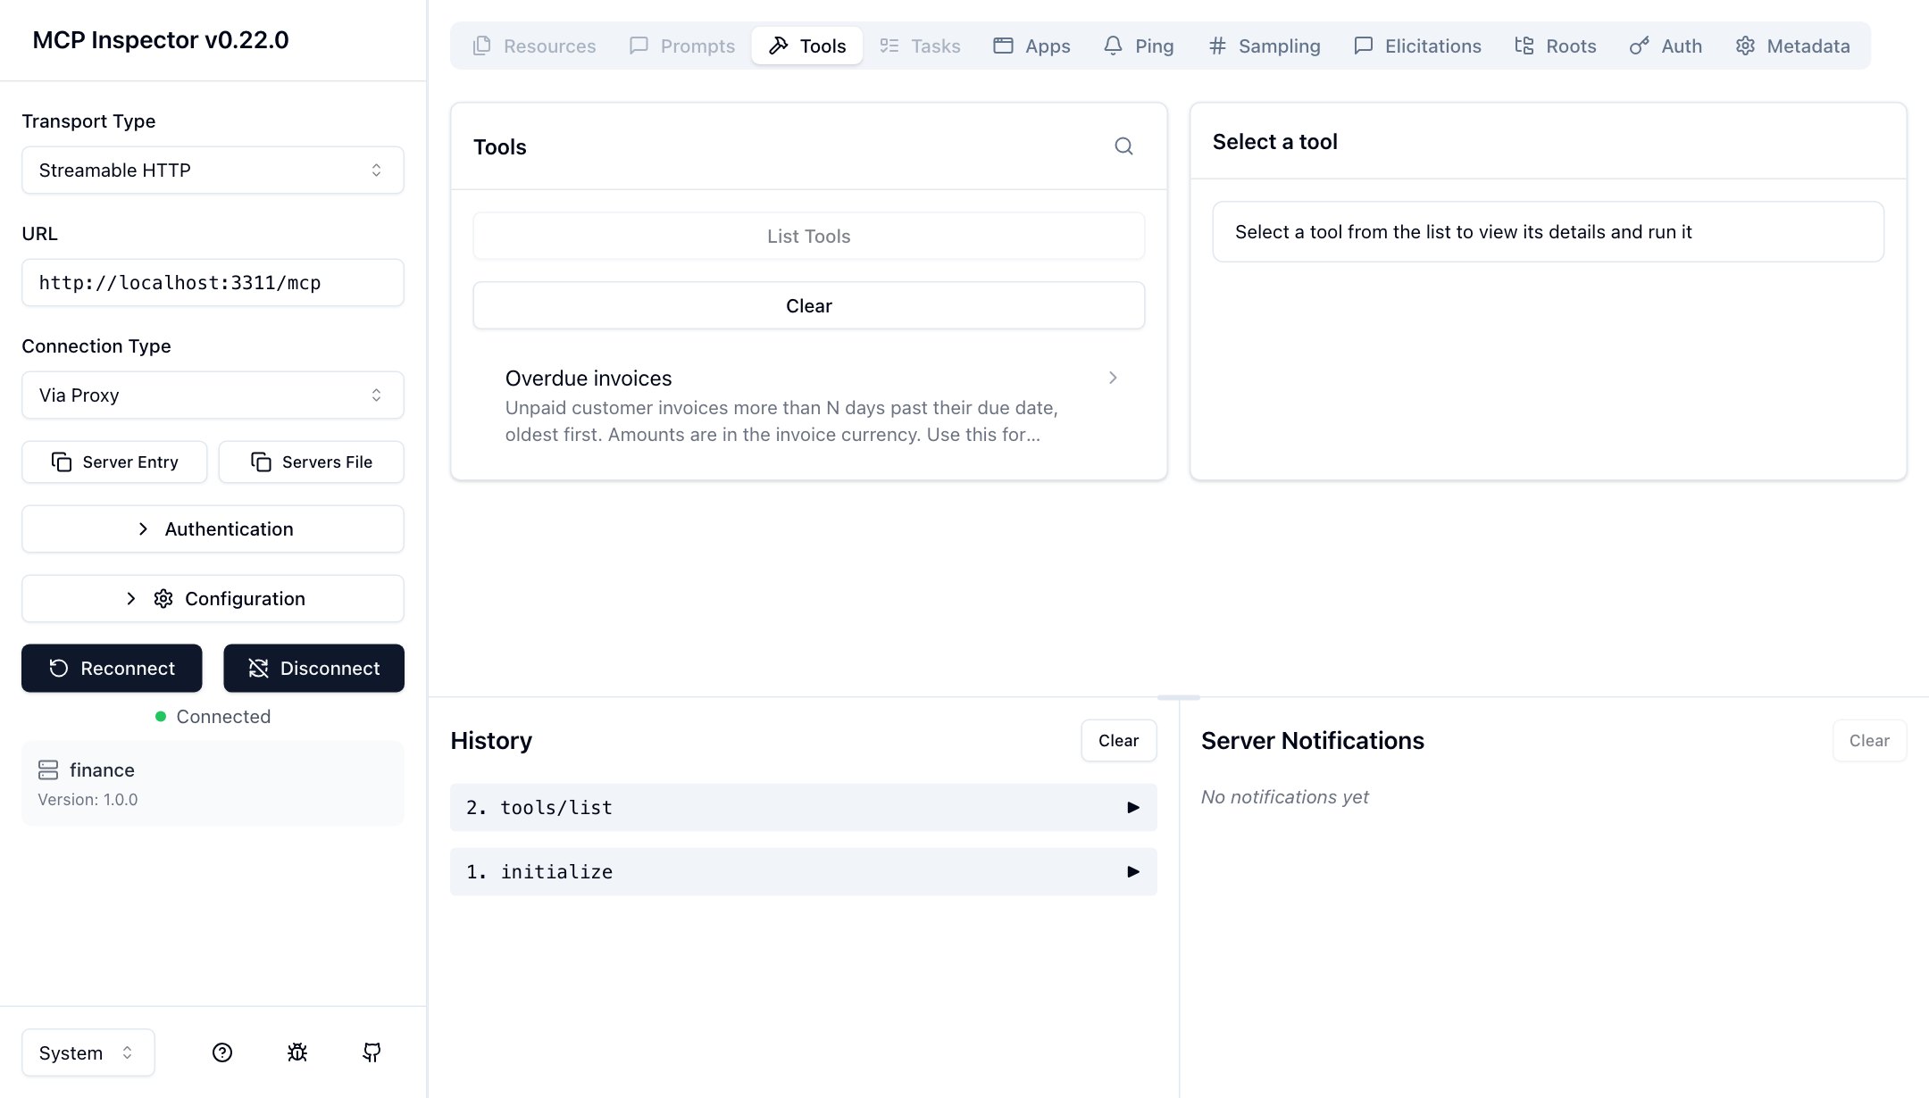Select the Tools tab

tap(807, 46)
